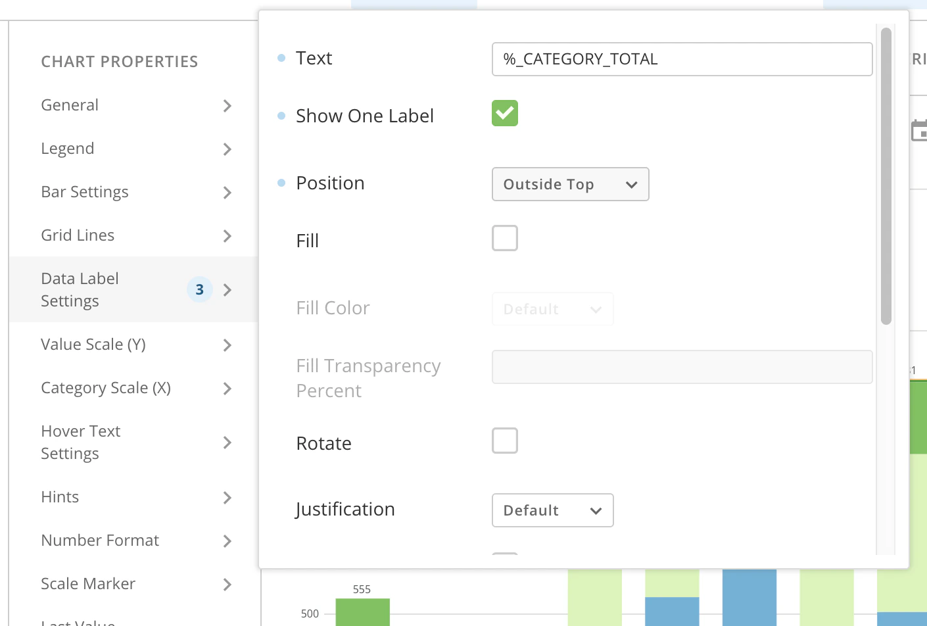Click the badge showing 3 modified settings
Image resolution: width=927 pixels, height=626 pixels.
(200, 289)
